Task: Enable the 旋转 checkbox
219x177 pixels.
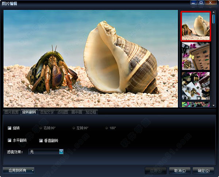Action: (9, 128)
